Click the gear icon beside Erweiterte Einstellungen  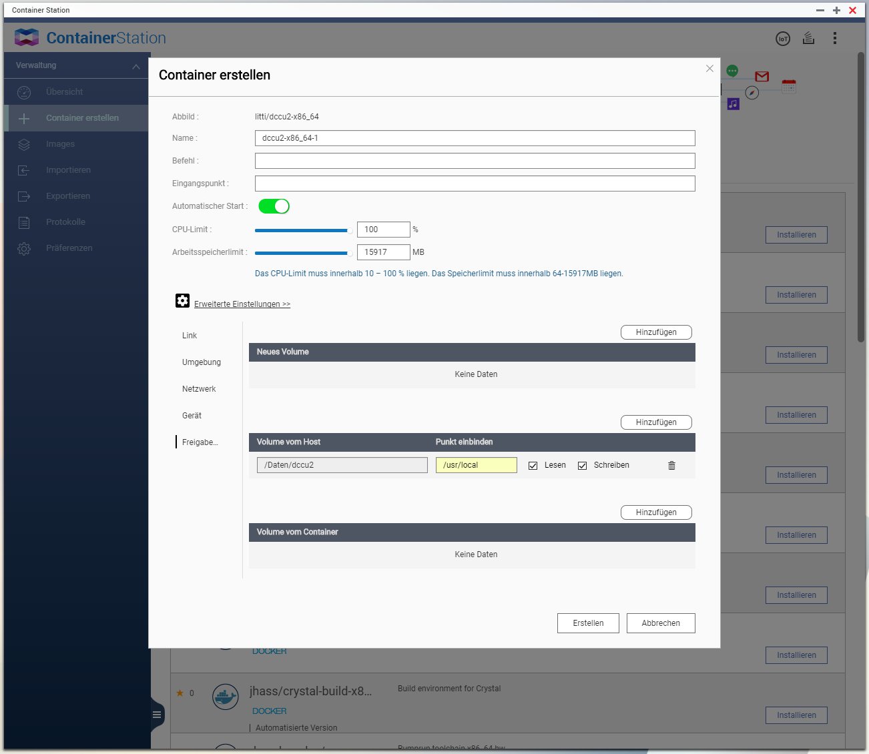click(182, 300)
